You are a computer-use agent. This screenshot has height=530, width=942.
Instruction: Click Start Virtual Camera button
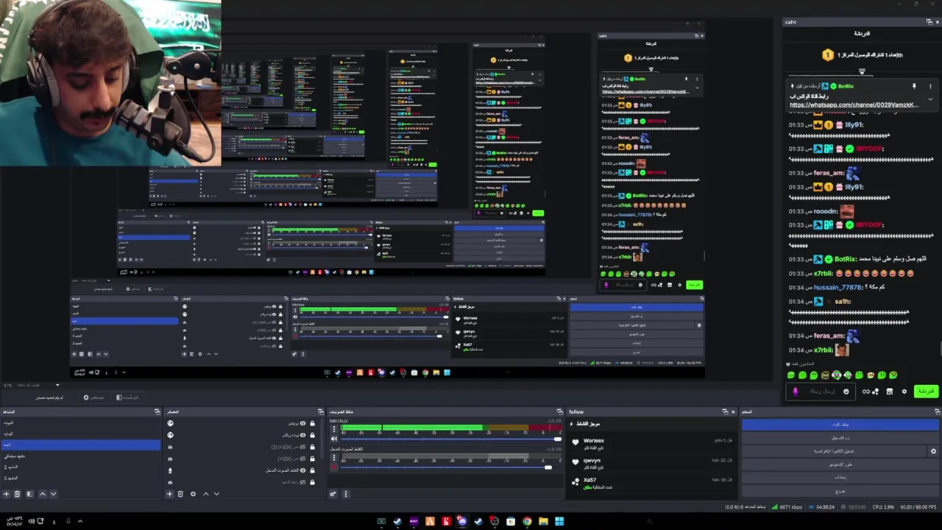point(834,451)
